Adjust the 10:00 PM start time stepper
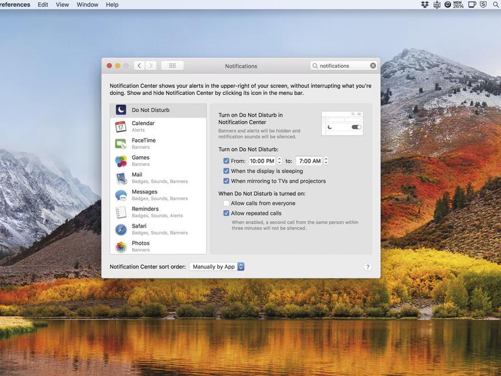The image size is (501, 376). coord(280,161)
